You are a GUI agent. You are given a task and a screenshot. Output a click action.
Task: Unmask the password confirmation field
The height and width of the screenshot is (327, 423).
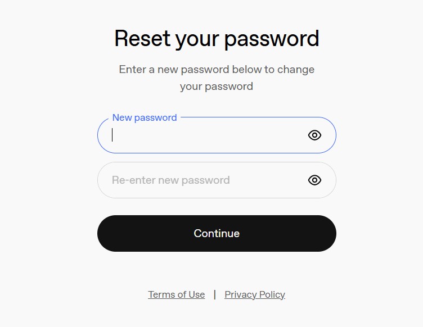(x=314, y=180)
